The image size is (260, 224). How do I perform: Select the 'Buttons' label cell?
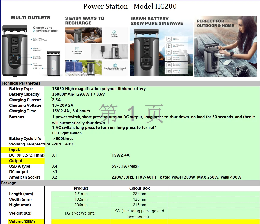pyautogui.click(x=17, y=117)
